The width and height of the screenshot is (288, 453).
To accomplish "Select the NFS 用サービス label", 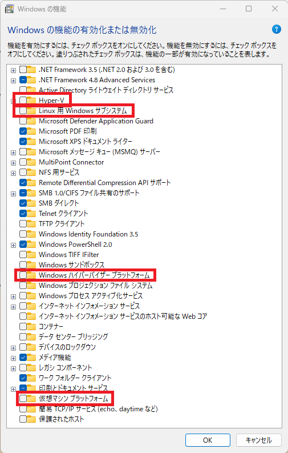I will [59, 172].
